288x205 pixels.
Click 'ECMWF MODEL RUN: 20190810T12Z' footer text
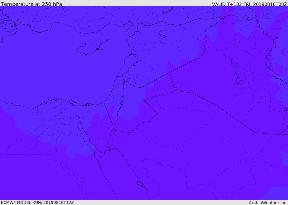tap(37, 202)
